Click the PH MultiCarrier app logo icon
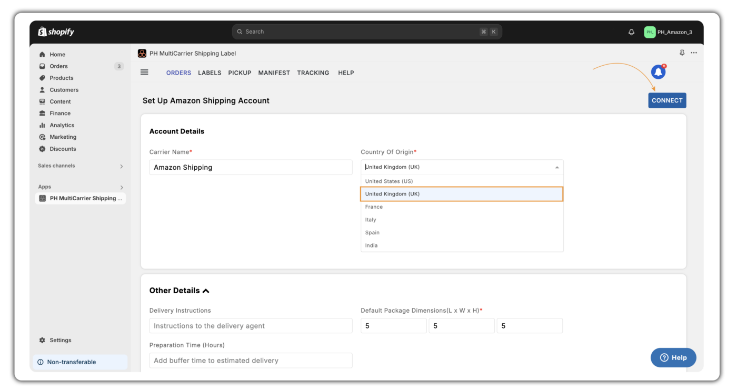 (142, 53)
